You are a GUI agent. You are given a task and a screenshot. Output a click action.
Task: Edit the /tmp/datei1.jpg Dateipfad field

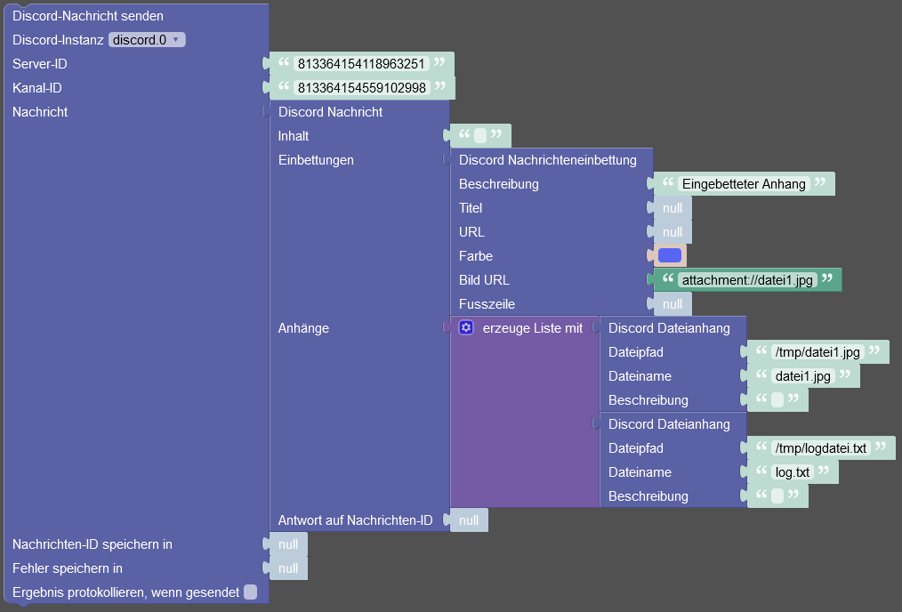[817, 352]
